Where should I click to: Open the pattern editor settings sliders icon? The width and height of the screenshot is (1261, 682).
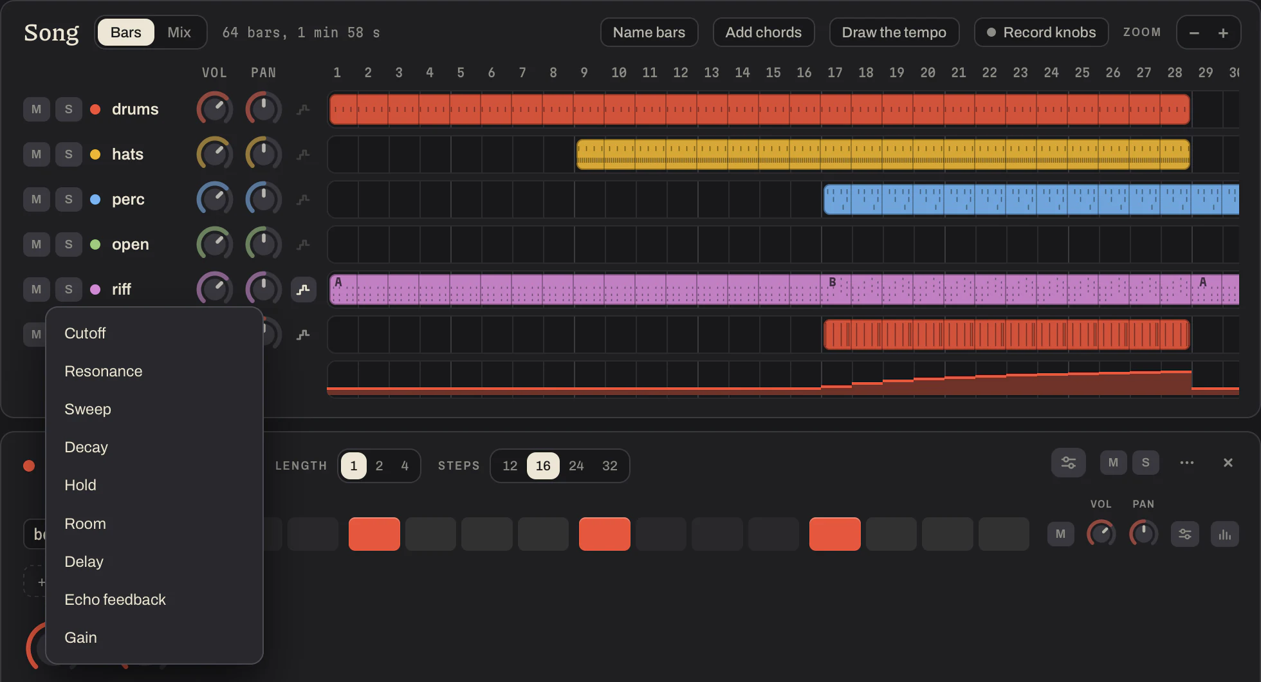1069,463
